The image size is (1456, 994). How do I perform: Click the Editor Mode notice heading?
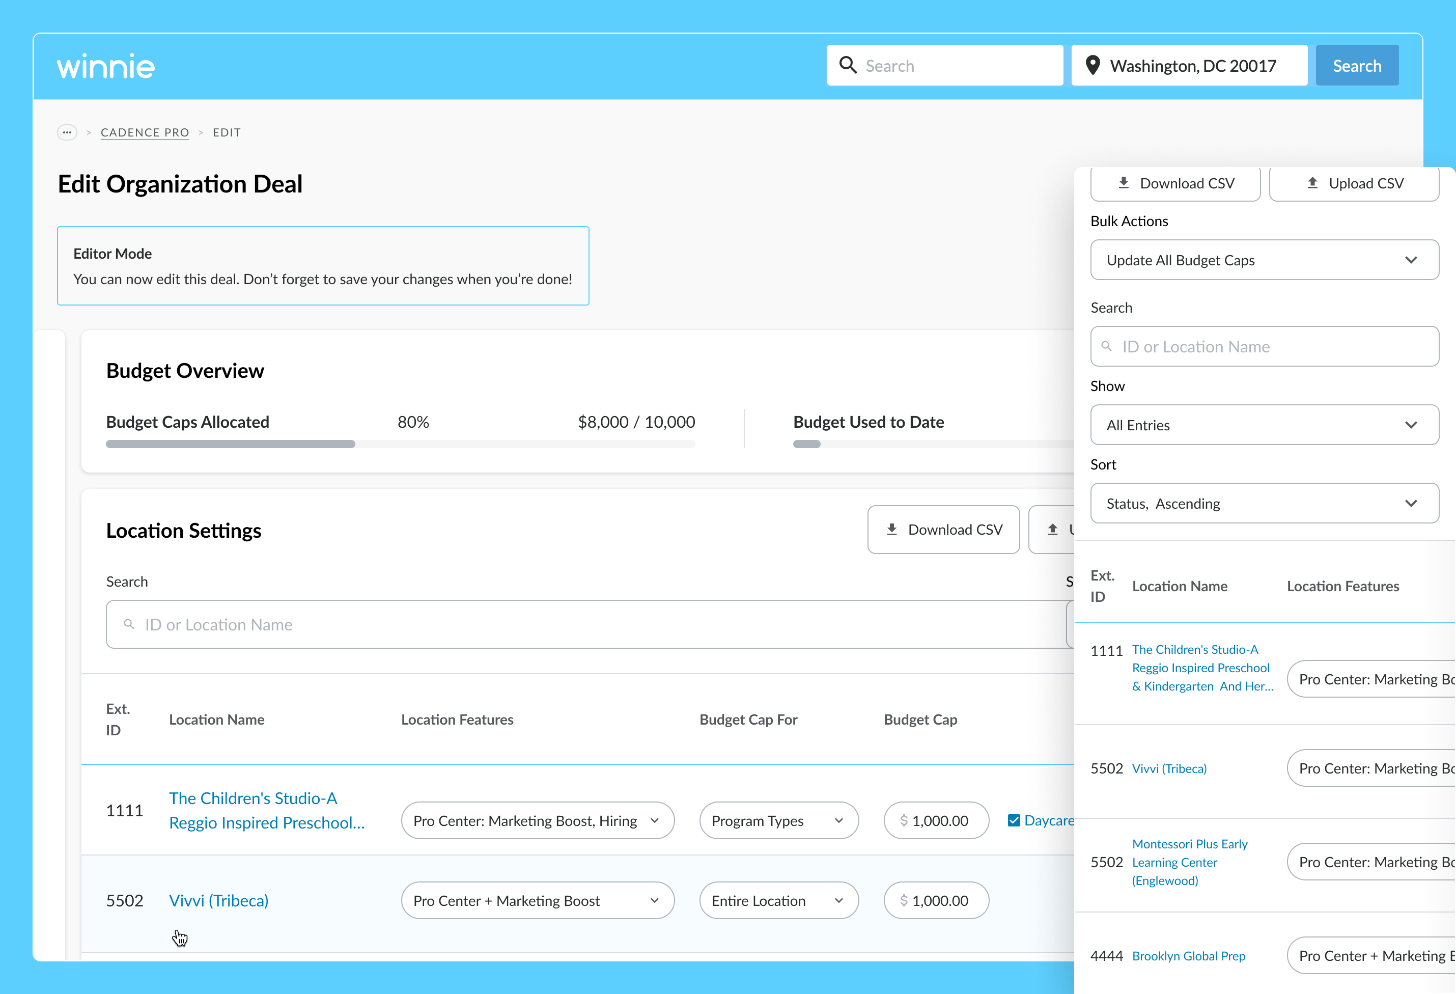(x=113, y=253)
